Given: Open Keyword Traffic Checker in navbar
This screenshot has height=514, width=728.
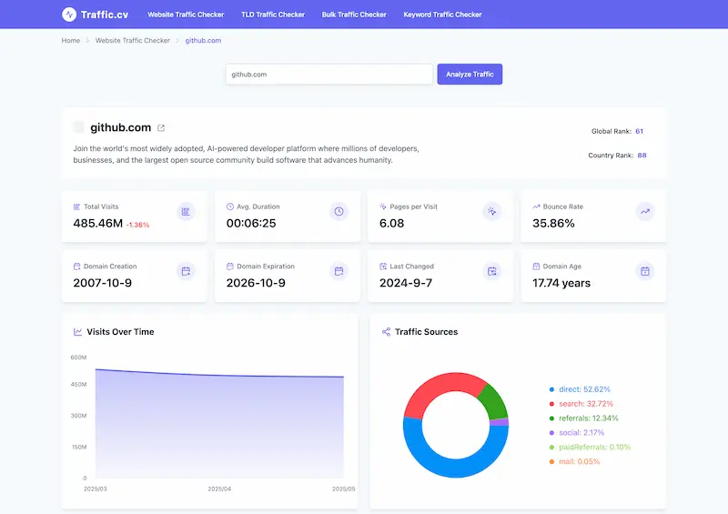Looking at the screenshot, I should (x=442, y=15).
